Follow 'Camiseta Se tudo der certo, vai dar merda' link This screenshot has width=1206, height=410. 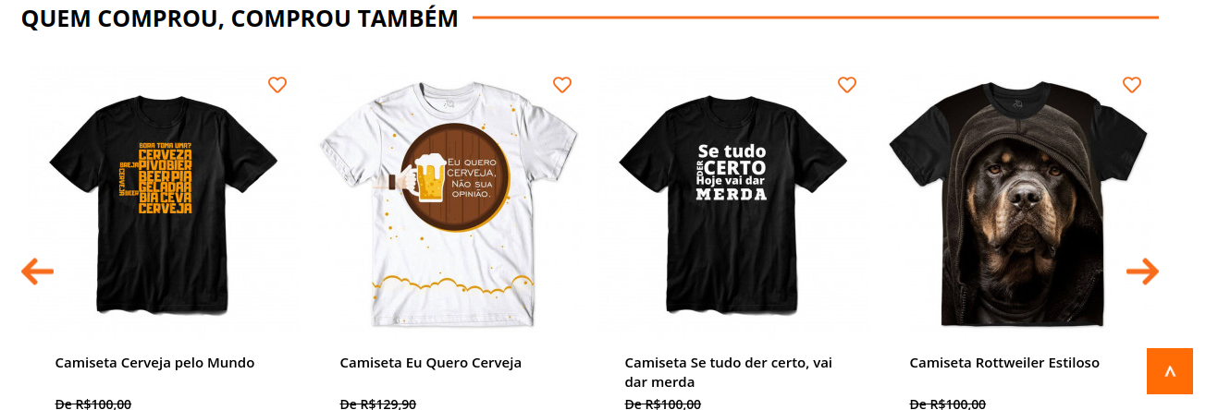click(x=728, y=372)
